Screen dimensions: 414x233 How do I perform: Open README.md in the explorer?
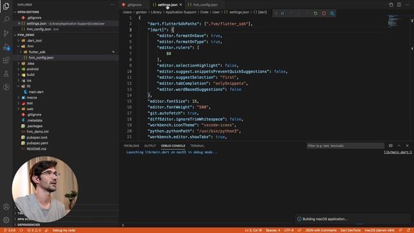36,149
